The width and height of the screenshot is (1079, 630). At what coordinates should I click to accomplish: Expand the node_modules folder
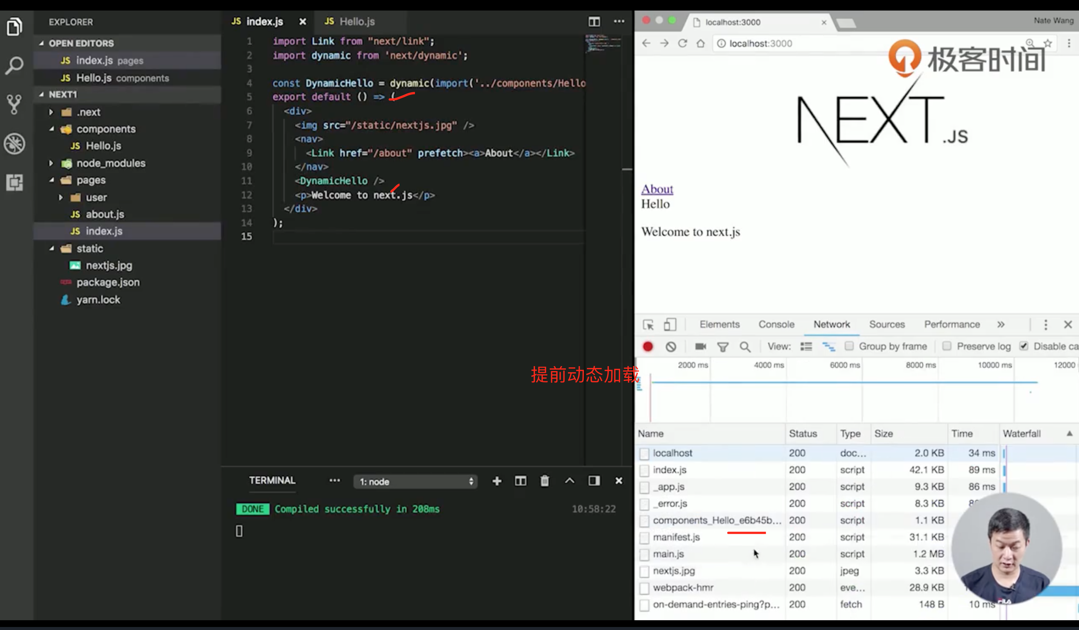coord(111,163)
